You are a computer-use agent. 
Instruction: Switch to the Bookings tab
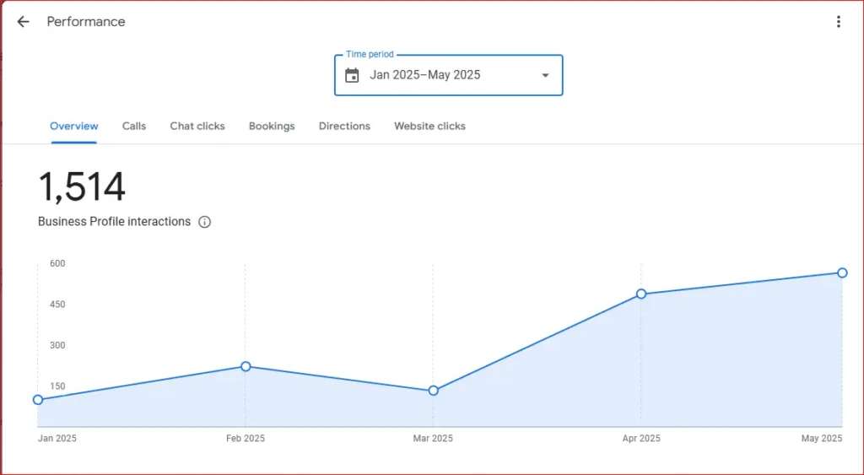pos(272,127)
